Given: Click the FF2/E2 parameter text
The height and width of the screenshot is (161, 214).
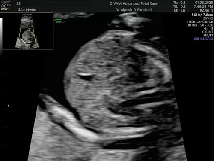Looking at the screenshot, I should tap(208, 35).
